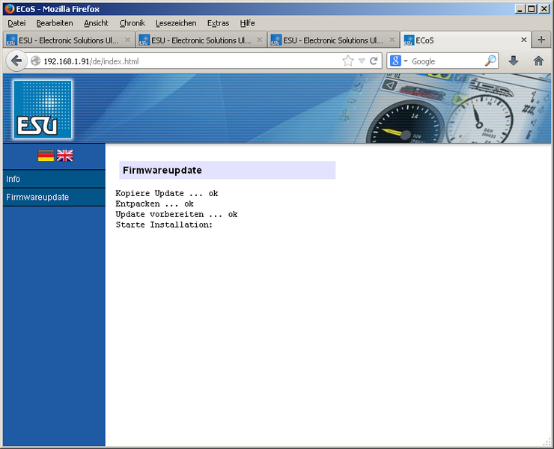Screen dimensions: 554x449
Task: Open the Bearbeiten menu
Action: click(55, 23)
